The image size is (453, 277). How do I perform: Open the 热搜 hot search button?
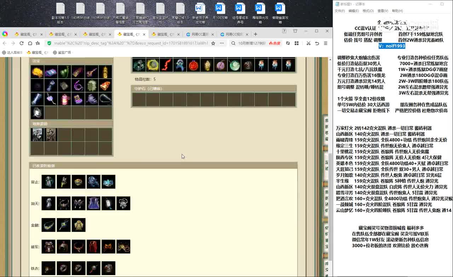[x=275, y=43]
